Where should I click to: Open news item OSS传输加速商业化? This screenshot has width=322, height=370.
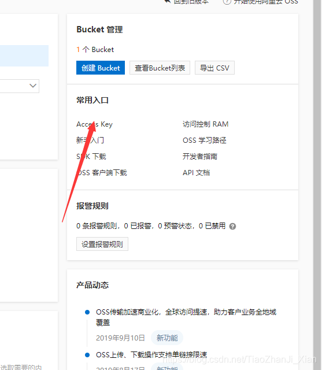(186, 317)
